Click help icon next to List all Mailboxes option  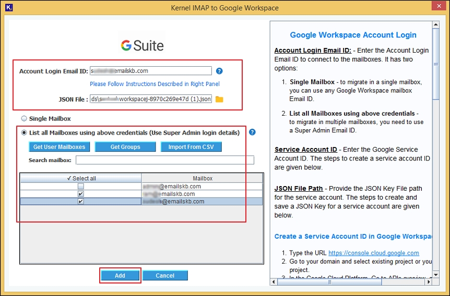(x=252, y=132)
